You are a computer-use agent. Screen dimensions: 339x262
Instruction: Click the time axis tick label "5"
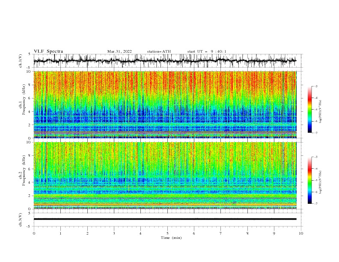pos(167,233)
